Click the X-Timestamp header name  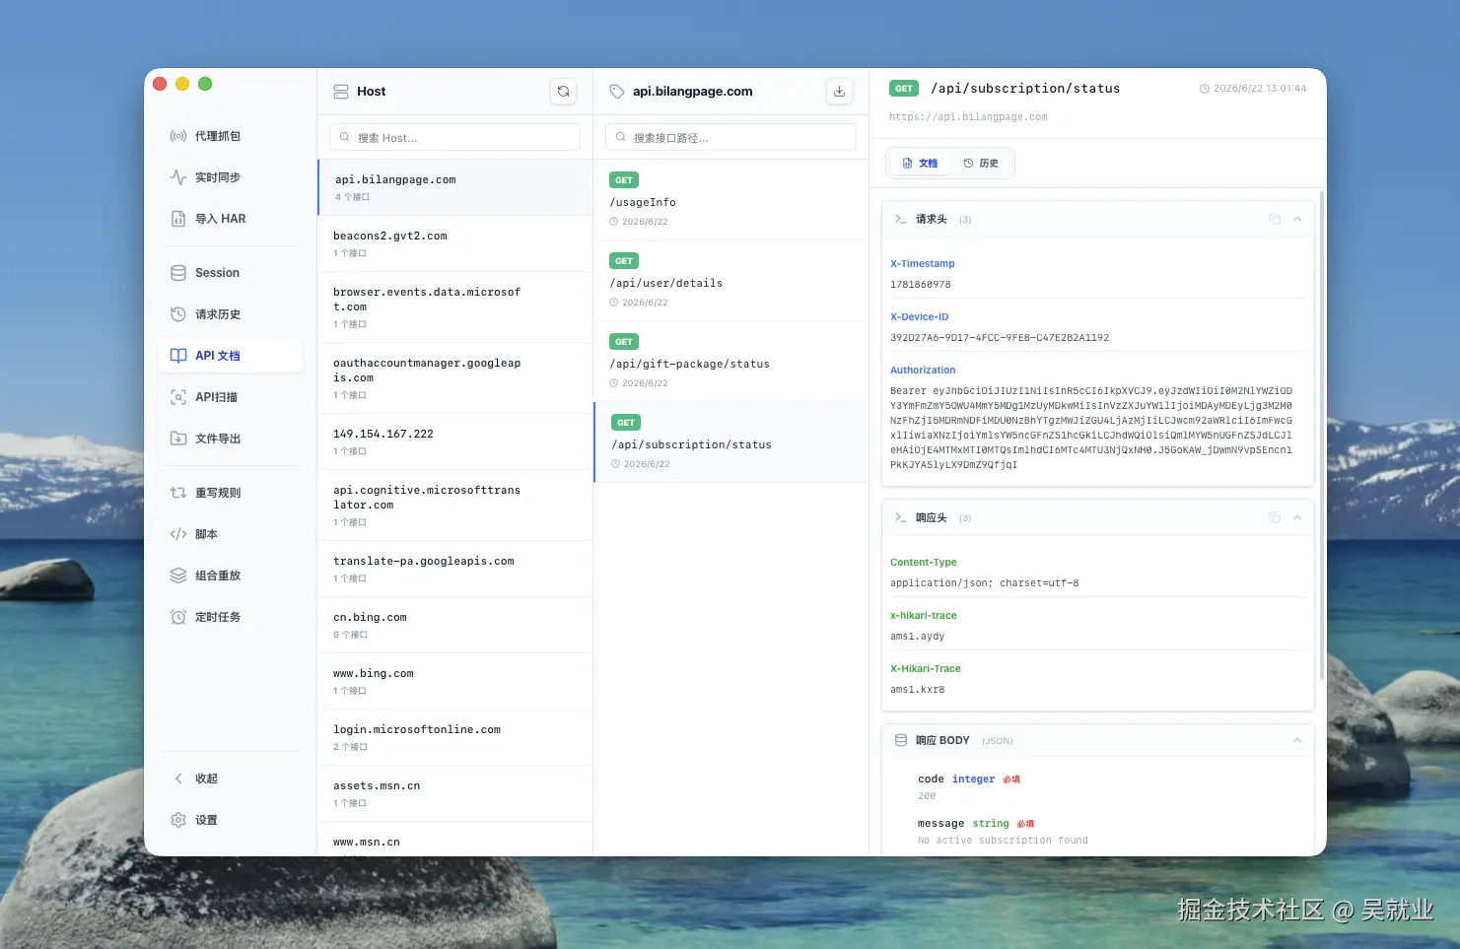(923, 264)
